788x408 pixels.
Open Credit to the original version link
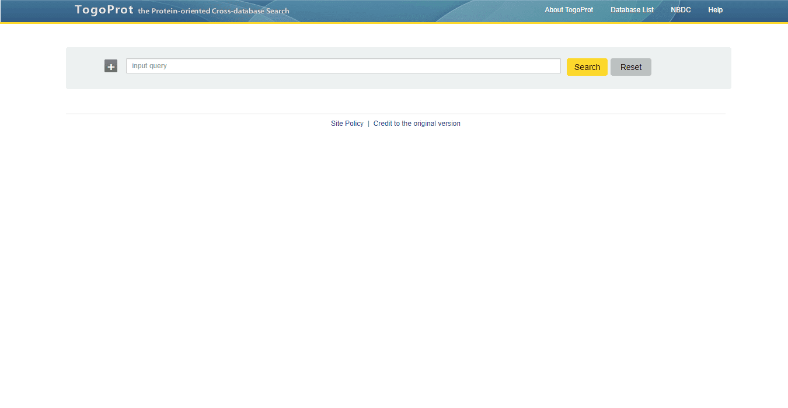tap(417, 124)
